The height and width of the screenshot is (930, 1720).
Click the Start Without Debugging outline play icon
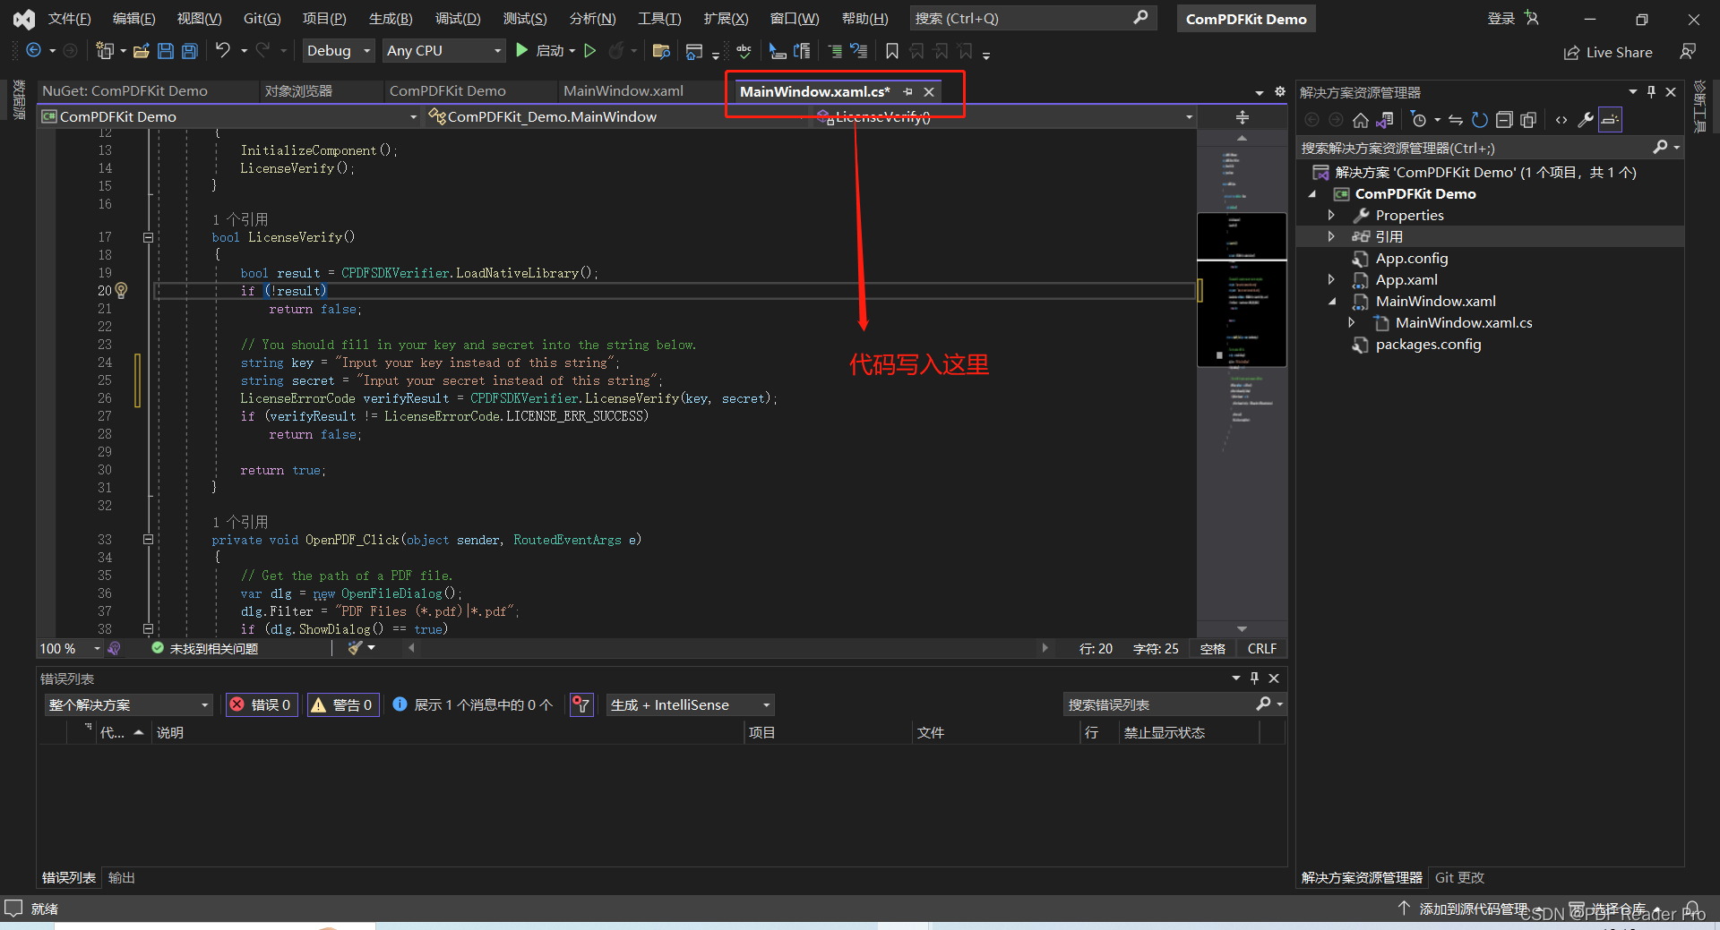tap(590, 51)
